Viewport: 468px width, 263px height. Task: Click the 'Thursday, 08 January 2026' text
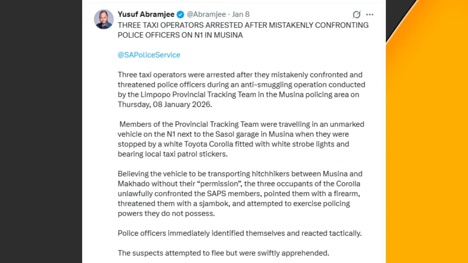point(165,105)
